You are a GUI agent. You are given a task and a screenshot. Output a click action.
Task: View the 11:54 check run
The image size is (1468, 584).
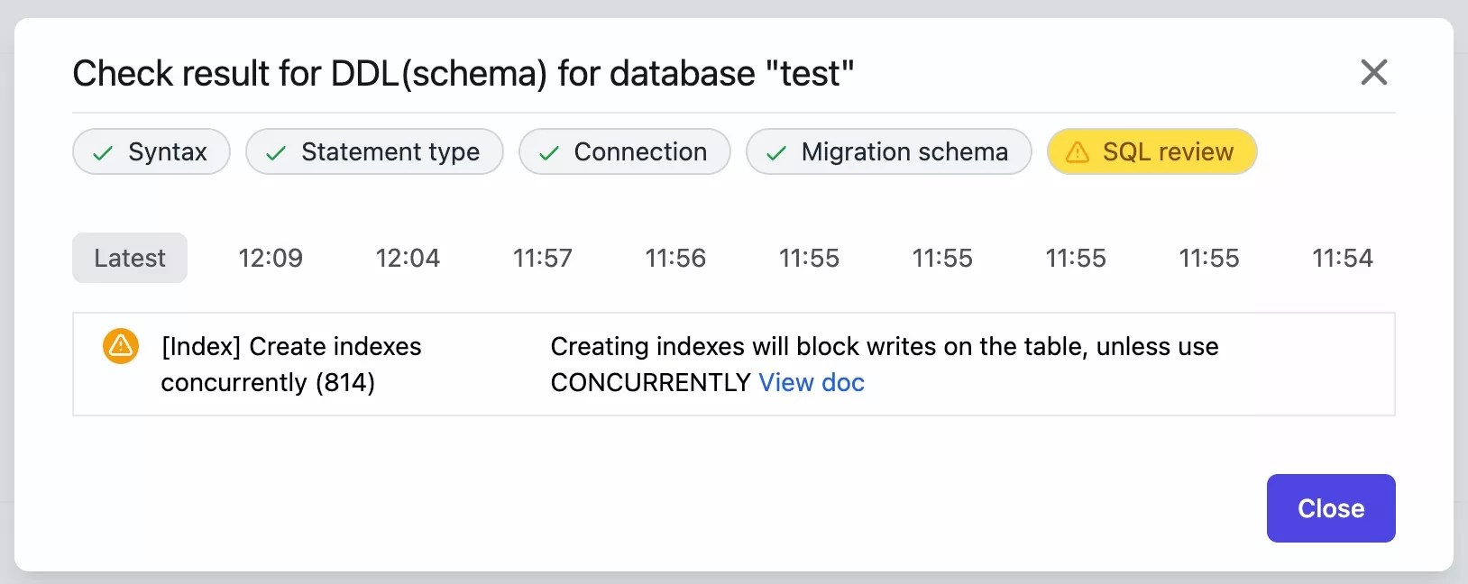coord(1343,258)
